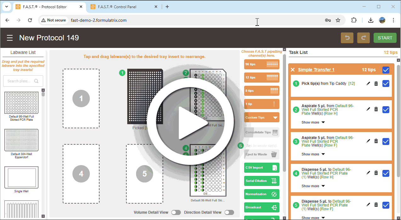
Task: Open the browser extensions puzzle icon
Action: pos(354,20)
